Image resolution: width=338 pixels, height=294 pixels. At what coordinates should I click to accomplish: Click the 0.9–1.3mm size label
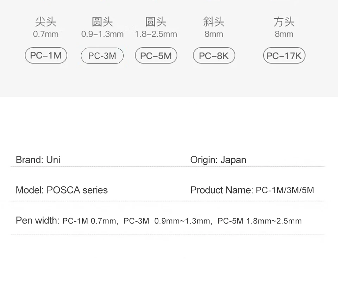coord(102,34)
